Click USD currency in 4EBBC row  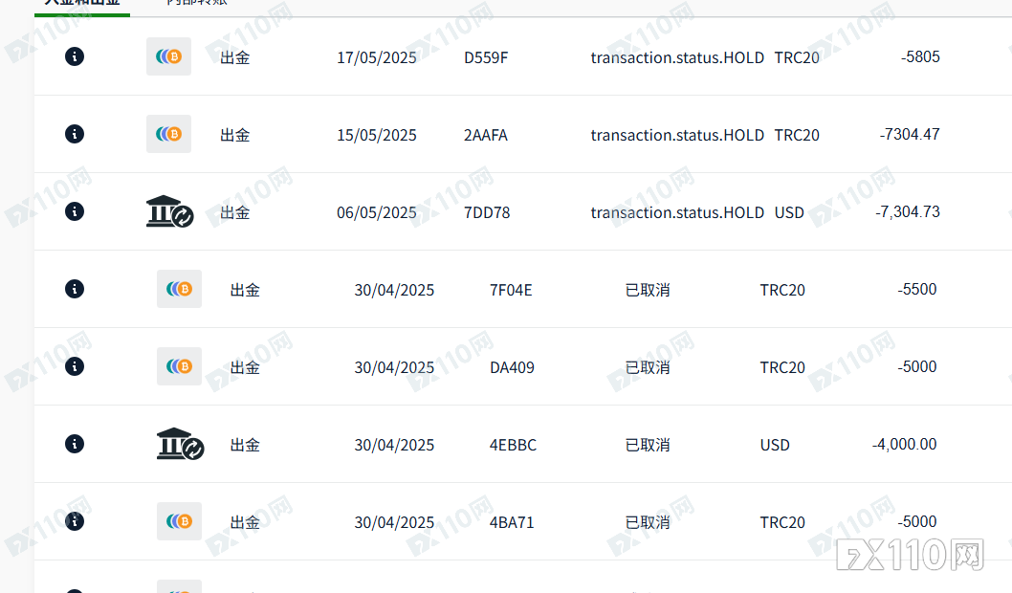tap(775, 446)
